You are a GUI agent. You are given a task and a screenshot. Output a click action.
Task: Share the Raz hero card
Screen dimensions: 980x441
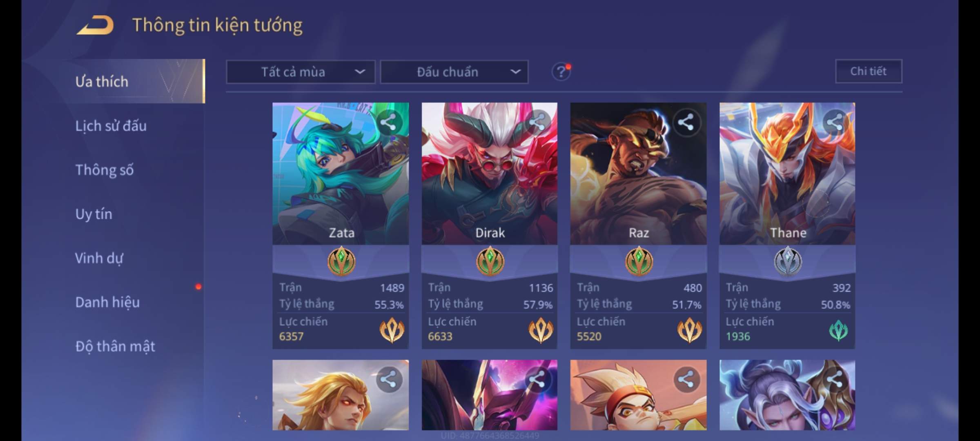click(686, 122)
